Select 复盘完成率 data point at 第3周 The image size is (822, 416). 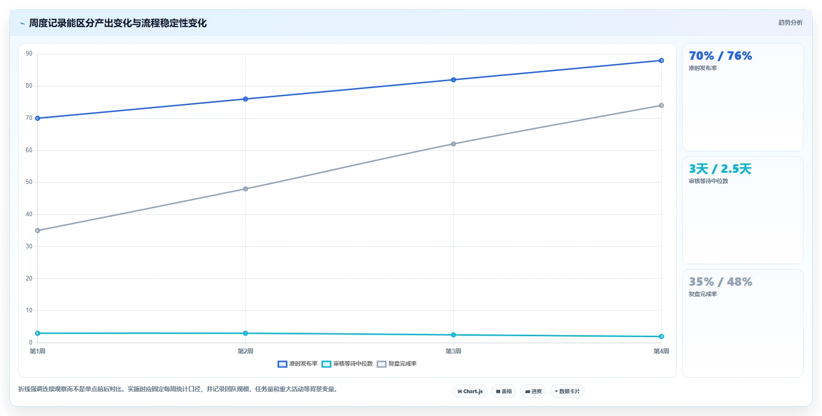(x=453, y=144)
